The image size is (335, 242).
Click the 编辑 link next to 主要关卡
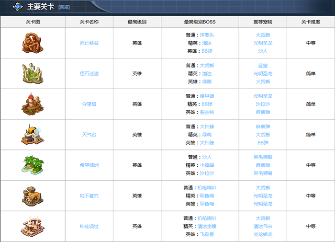(64, 7)
